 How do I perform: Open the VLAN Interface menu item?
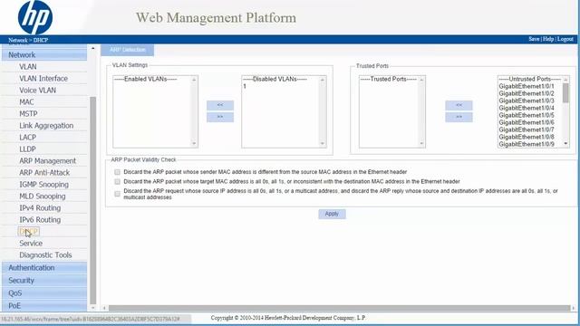pyautogui.click(x=43, y=79)
